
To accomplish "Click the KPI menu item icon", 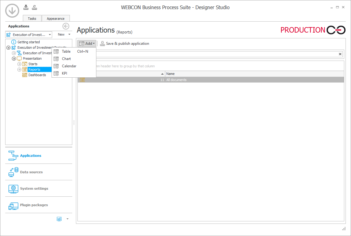I will pos(56,73).
